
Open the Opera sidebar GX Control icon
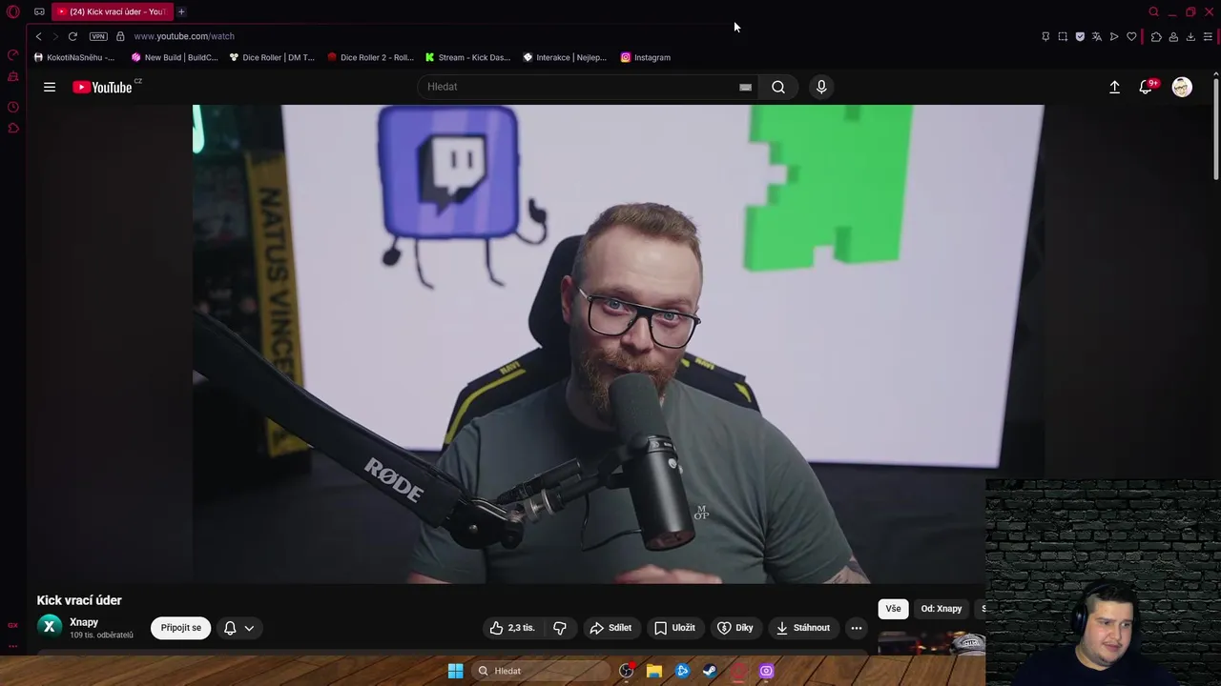click(13, 55)
